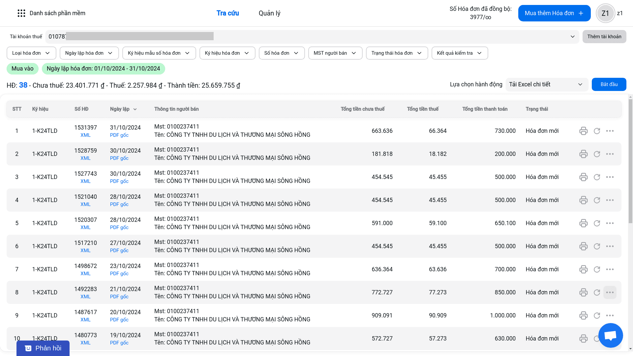Expand the Số hóa đơn filter
The height and width of the screenshot is (356, 633).
[x=282, y=53]
